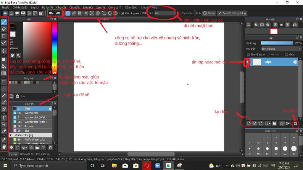This screenshot has height=170, width=303.
Task: Open Windows Start menu
Action: point(5,166)
